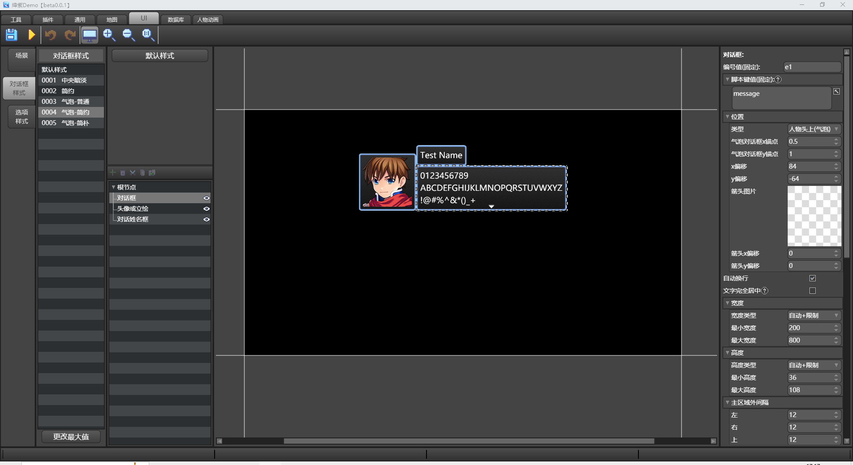The width and height of the screenshot is (853, 465).
Task: Click the zoom out magnifier icon
Action: coord(129,35)
